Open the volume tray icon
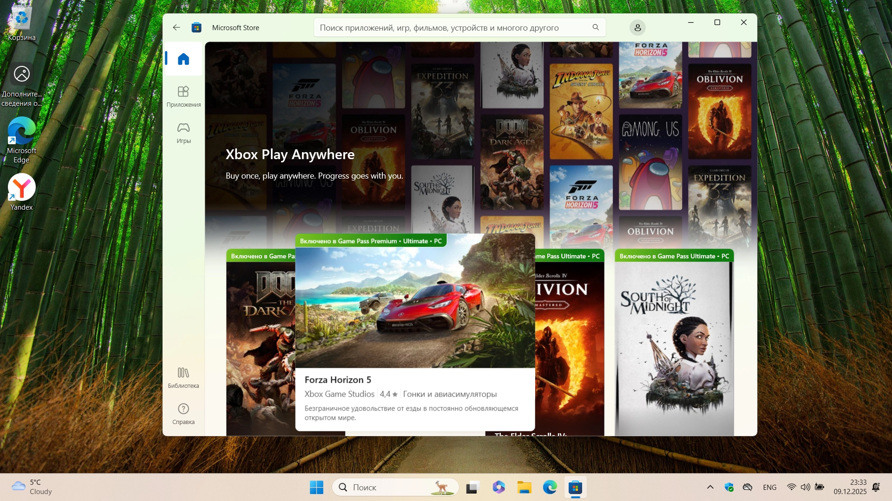Screen dimensions: 892x501 805,487
